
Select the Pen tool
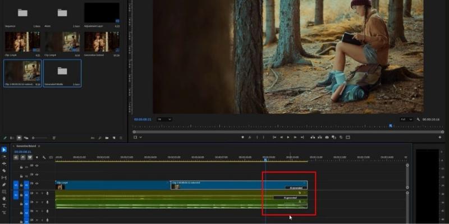(x=4, y=184)
